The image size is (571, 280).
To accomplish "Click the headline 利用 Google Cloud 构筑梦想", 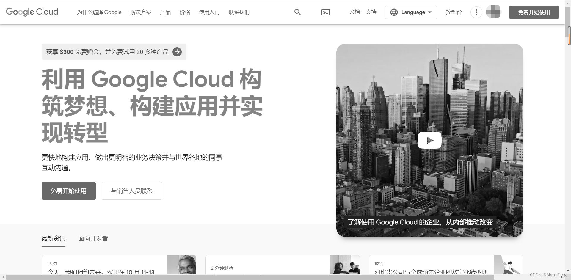I will (152, 106).
